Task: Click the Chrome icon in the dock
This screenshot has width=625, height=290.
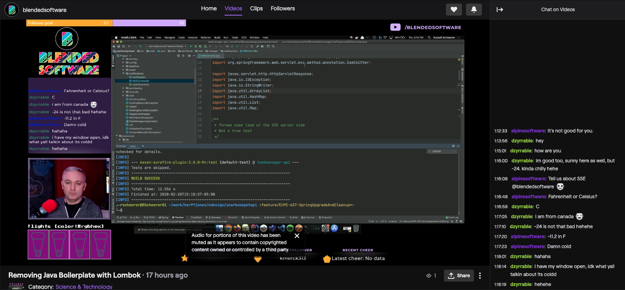Action: 228,228
